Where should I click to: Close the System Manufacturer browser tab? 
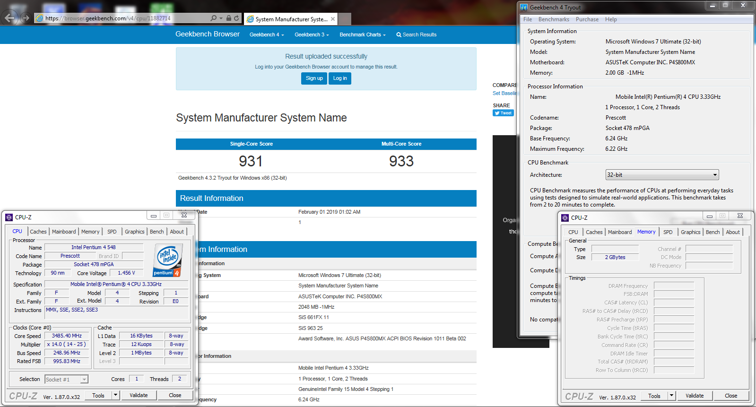point(333,19)
